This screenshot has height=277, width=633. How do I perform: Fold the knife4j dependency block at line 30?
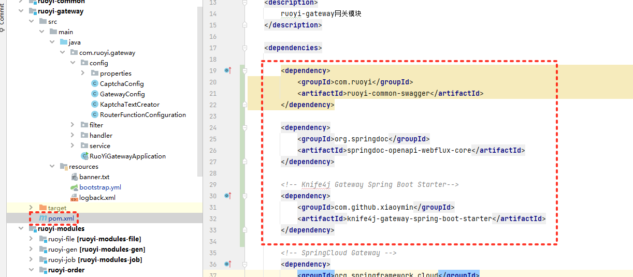pos(244,196)
